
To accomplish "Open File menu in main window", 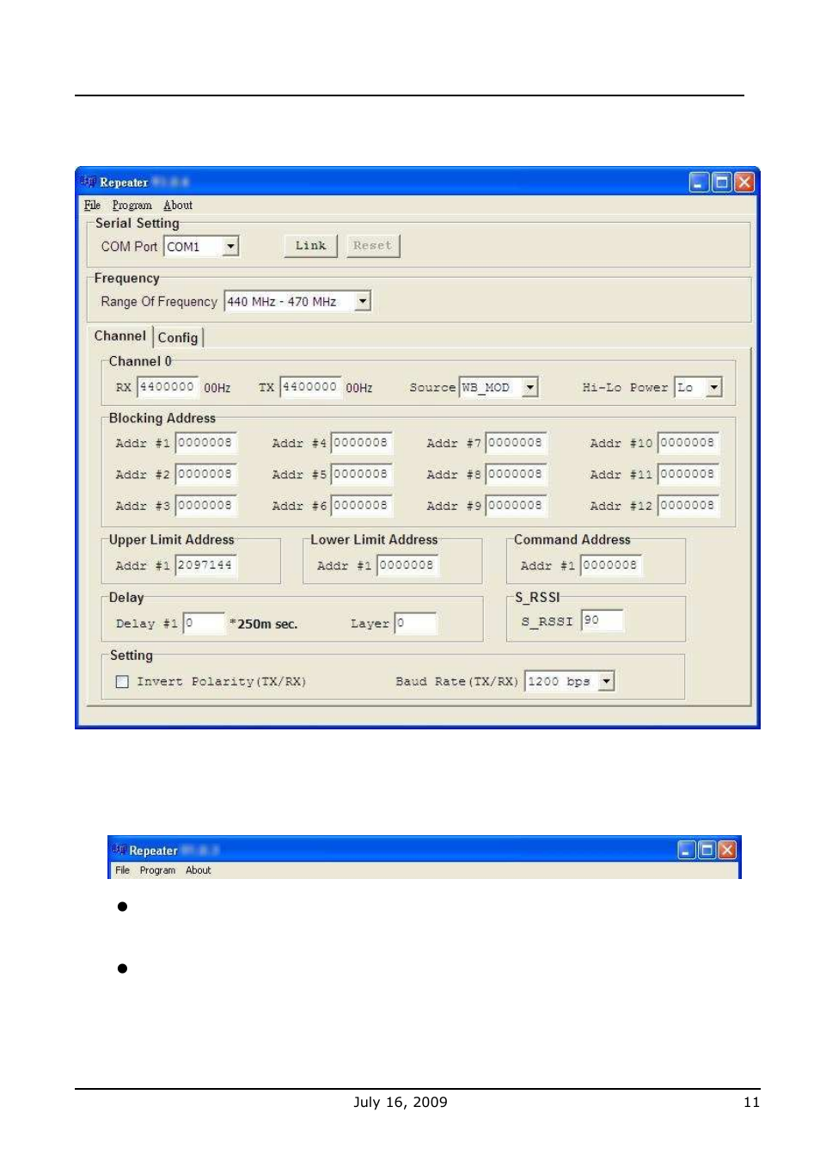I will [x=92, y=205].
